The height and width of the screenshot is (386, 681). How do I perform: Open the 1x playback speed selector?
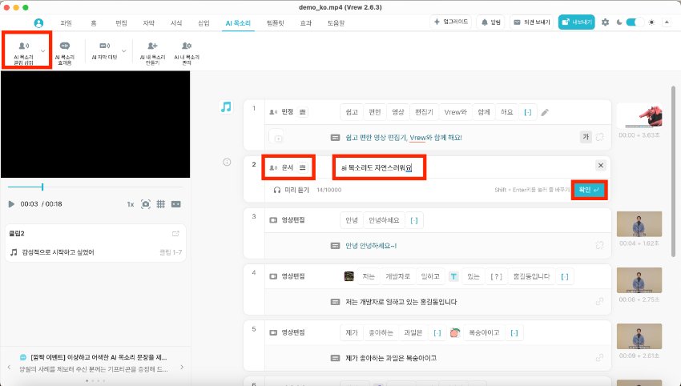pyautogui.click(x=130, y=204)
